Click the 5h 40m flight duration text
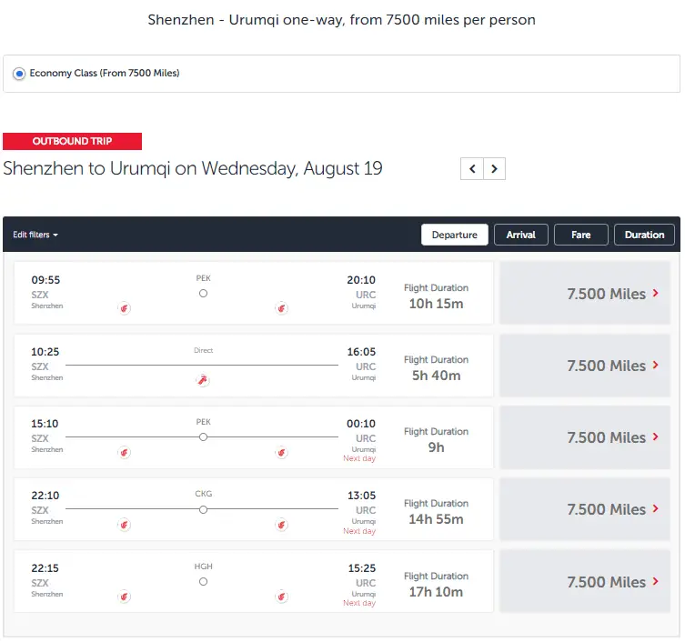Screen dimensions: 685x642 pyautogui.click(x=436, y=376)
